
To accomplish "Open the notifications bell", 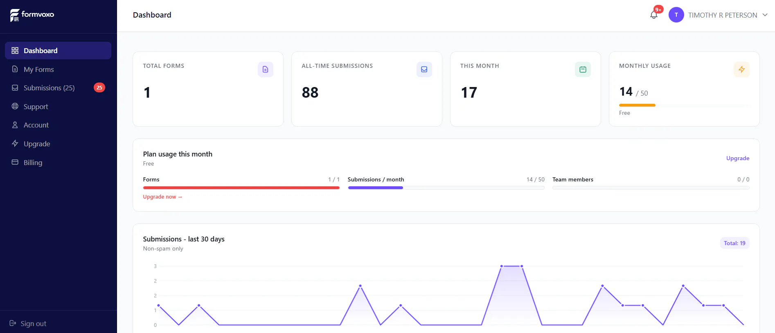I will tap(654, 15).
